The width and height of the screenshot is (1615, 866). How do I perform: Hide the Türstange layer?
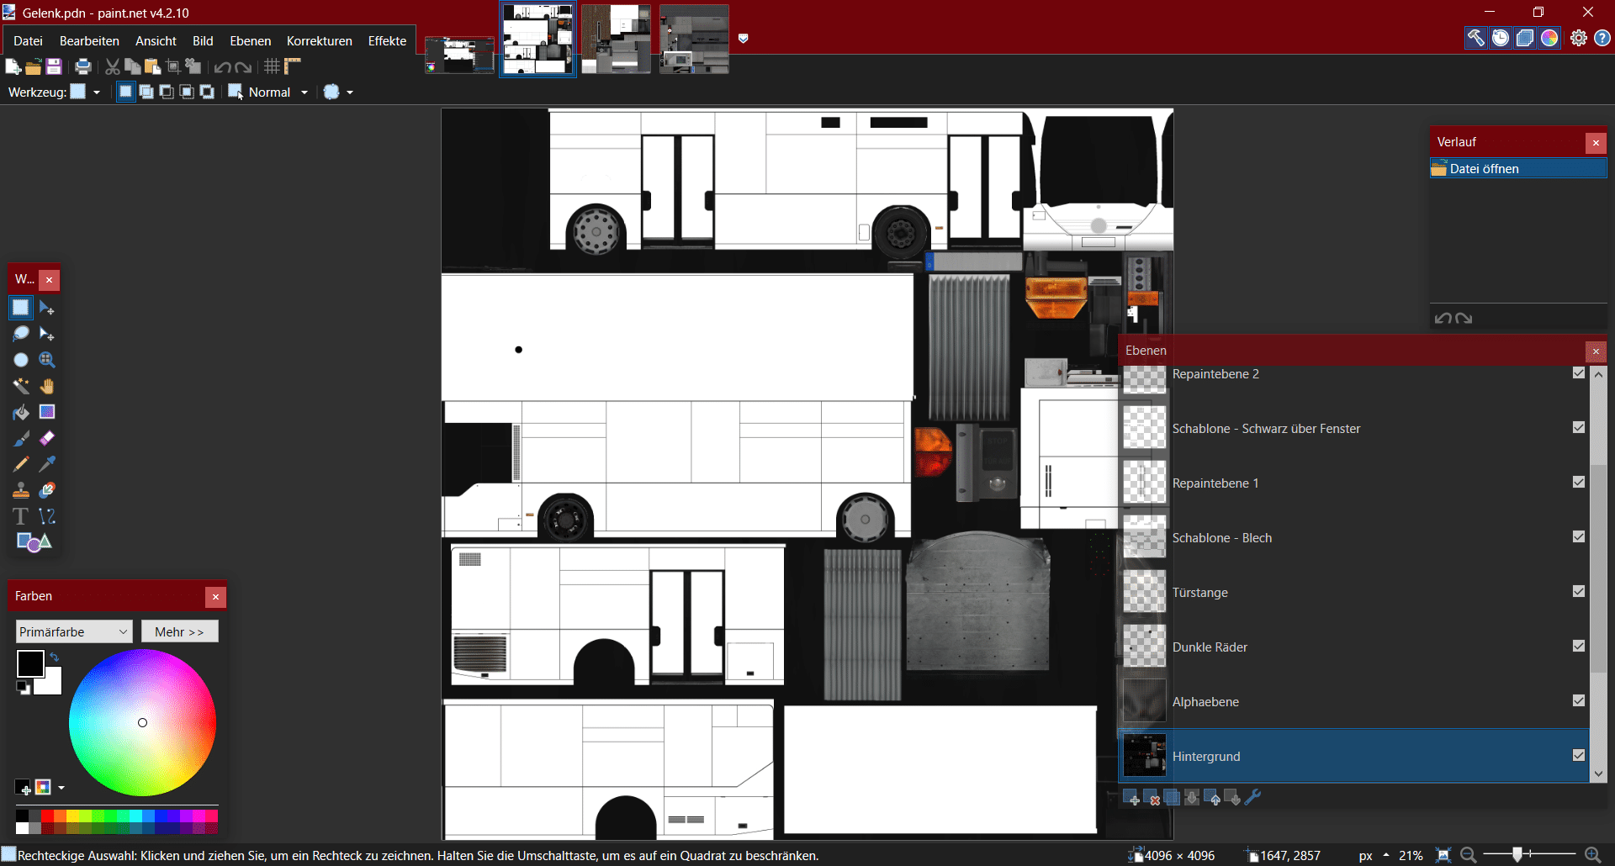1579,591
